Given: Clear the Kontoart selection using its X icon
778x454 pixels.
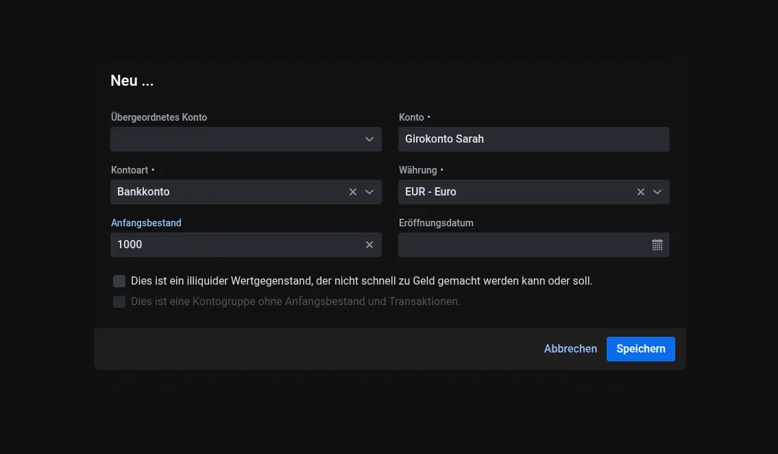Looking at the screenshot, I should 353,192.
